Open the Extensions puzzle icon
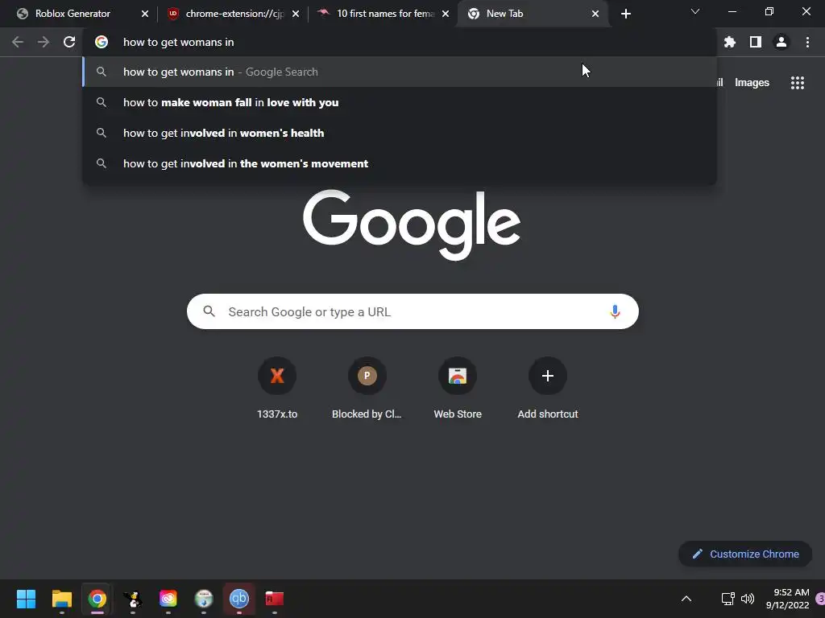825x618 pixels. click(730, 42)
